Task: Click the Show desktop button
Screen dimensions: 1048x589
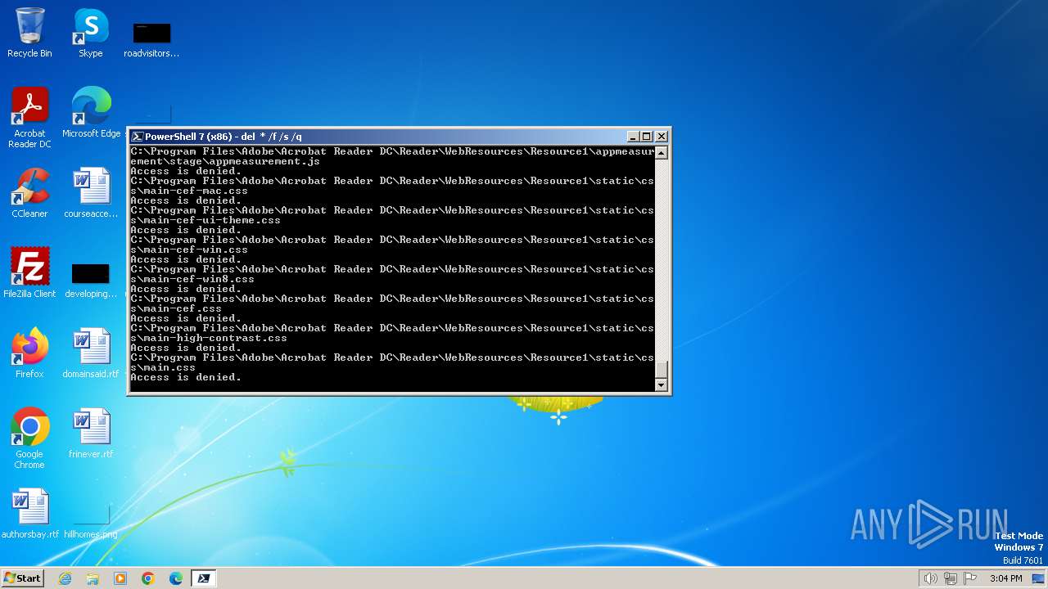Action: pyautogui.click(x=1040, y=578)
